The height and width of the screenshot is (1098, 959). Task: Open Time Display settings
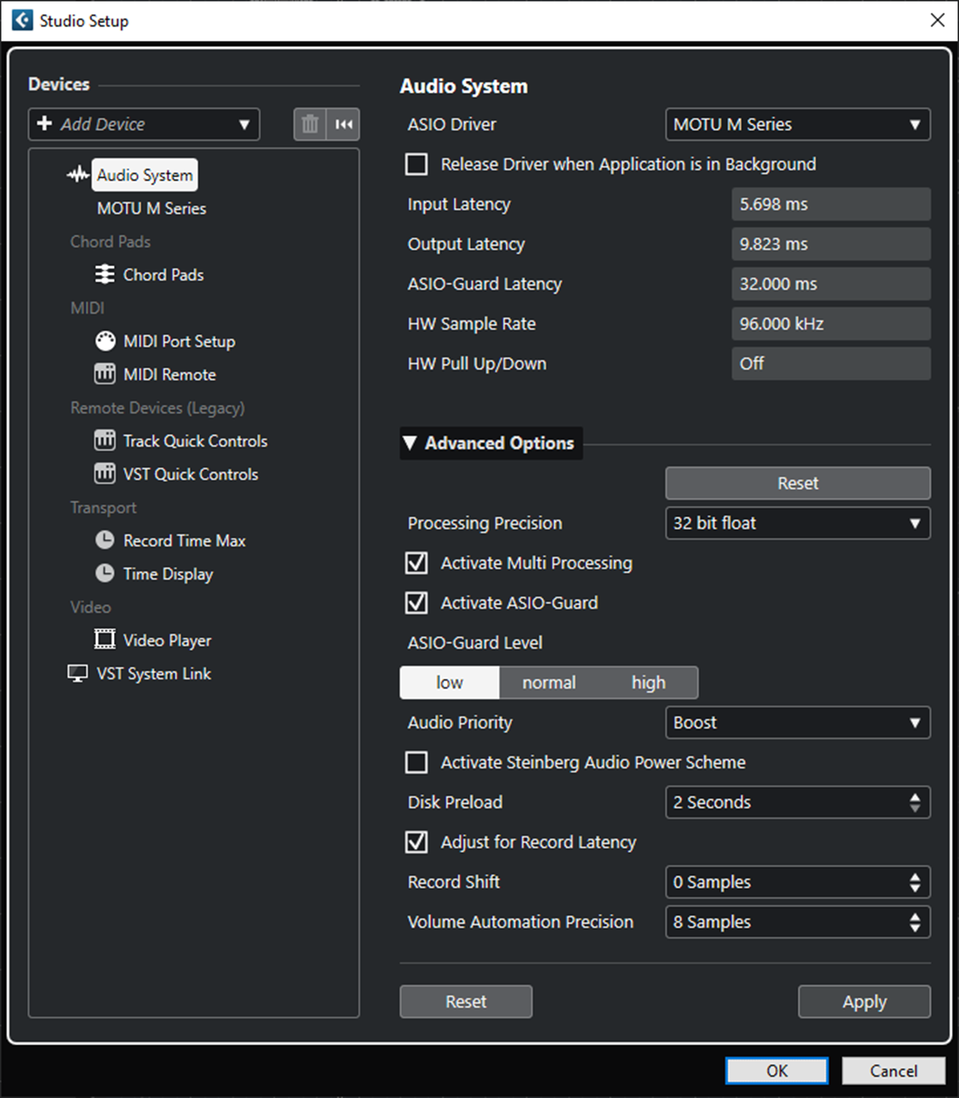tap(168, 573)
